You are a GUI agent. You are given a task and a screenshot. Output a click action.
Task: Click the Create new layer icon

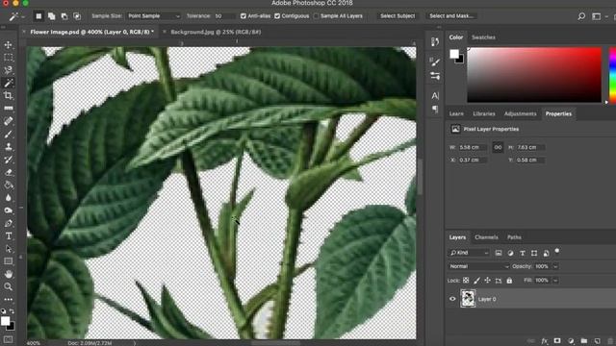tap(597, 341)
